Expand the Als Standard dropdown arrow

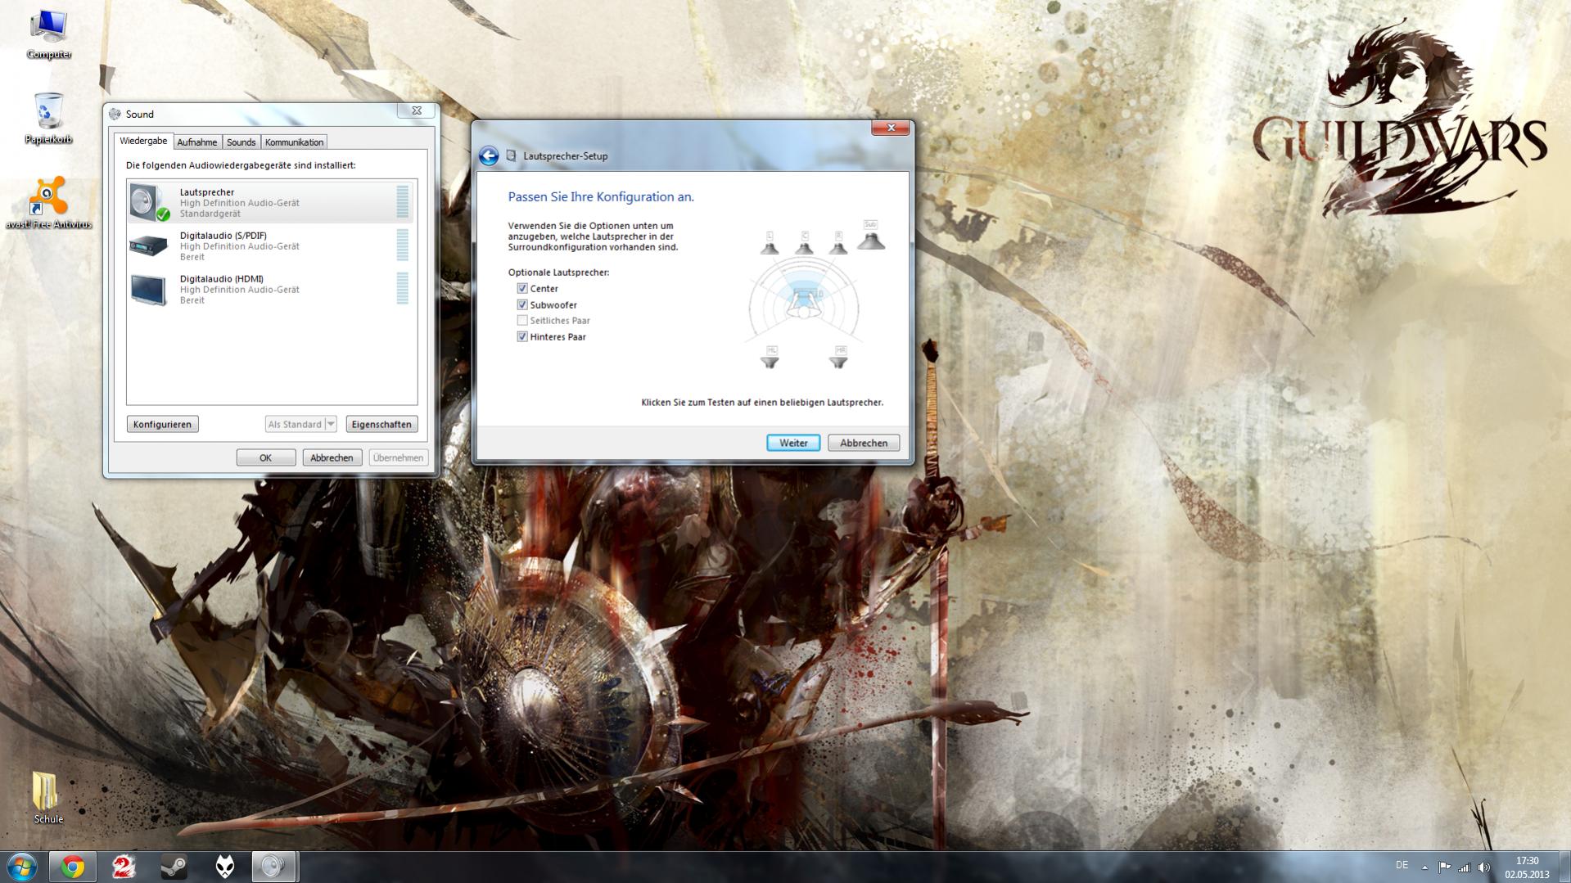[331, 424]
